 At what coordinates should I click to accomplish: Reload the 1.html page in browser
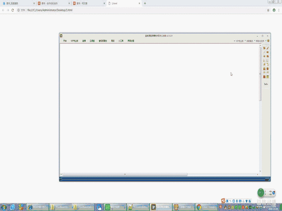(13, 10)
